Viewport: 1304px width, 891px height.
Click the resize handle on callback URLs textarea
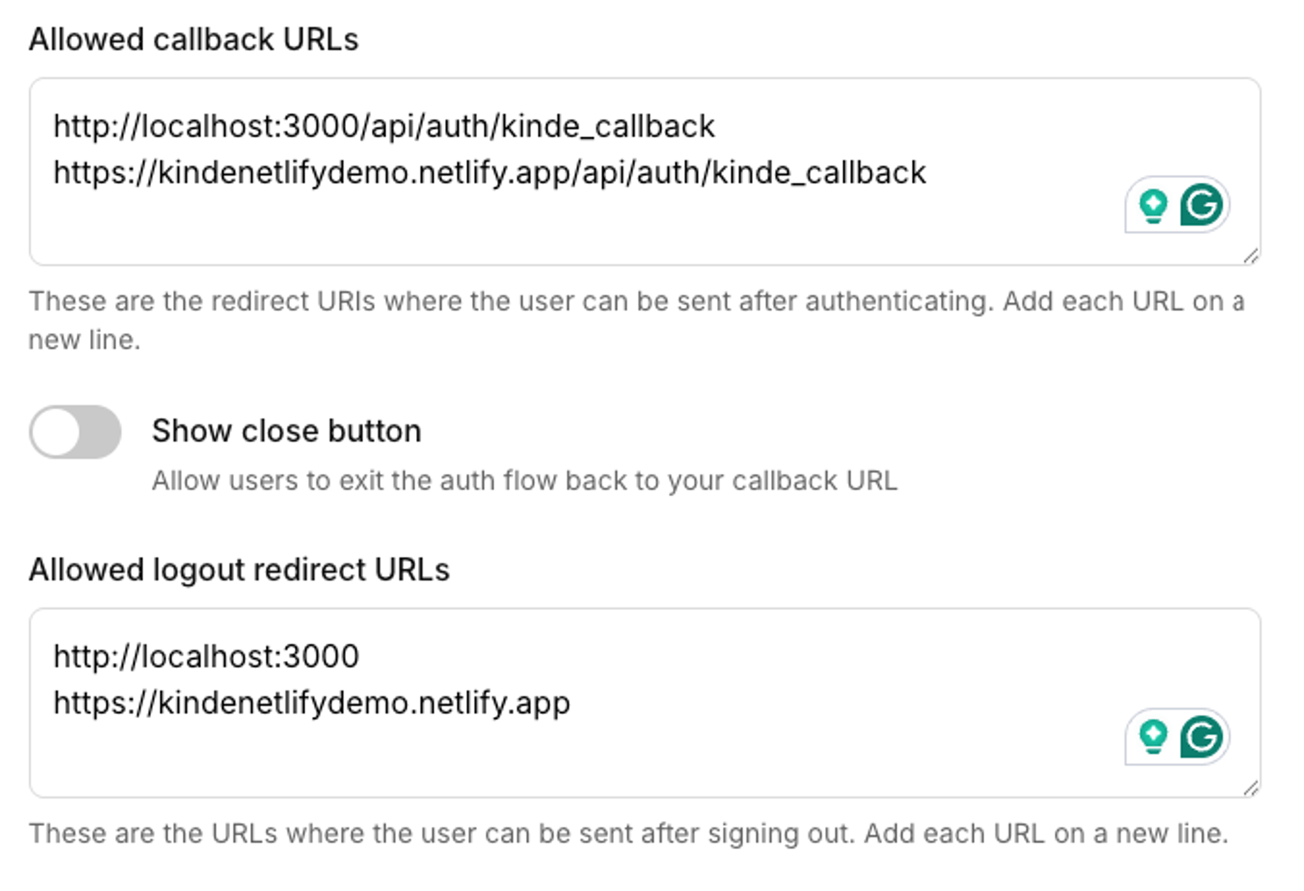click(x=1251, y=256)
